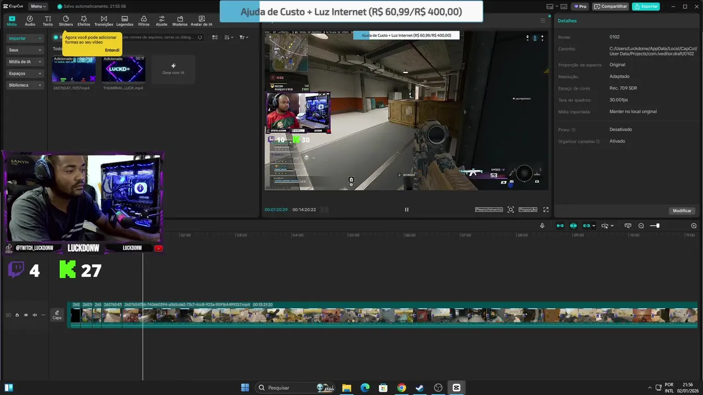Expand the Mídia de IA section
The height and width of the screenshot is (395, 703).
coord(25,61)
